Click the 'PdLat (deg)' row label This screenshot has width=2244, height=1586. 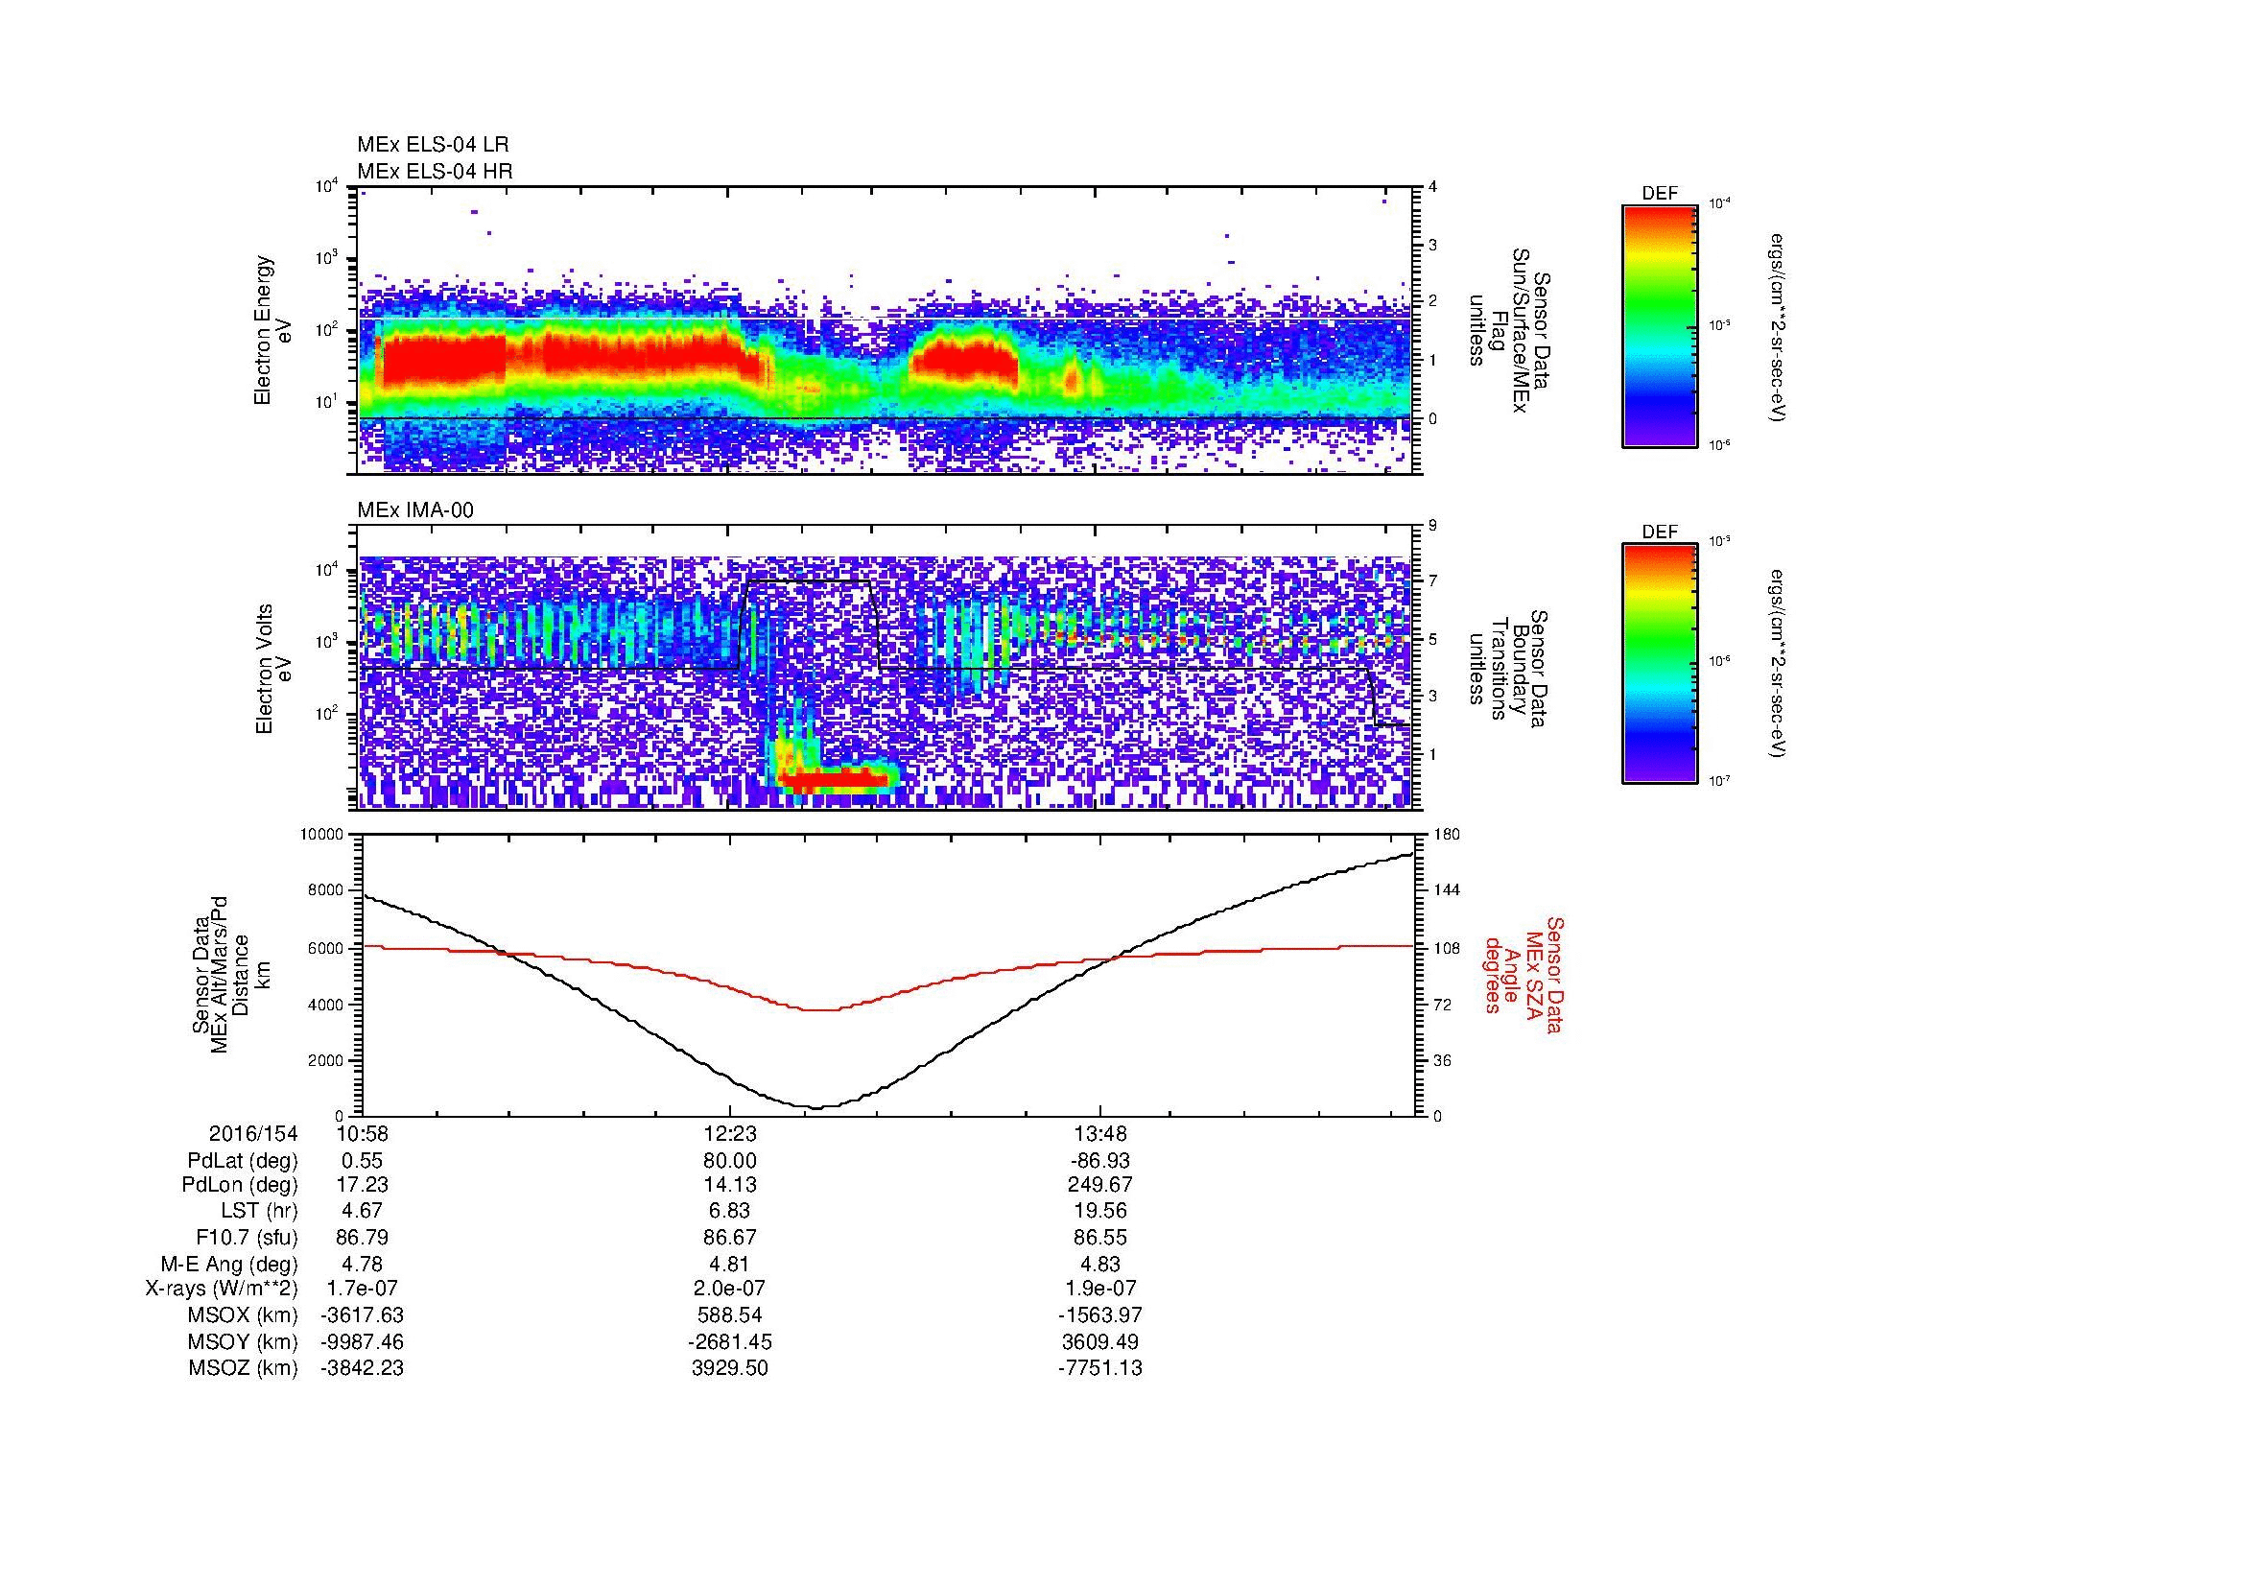click(243, 1160)
